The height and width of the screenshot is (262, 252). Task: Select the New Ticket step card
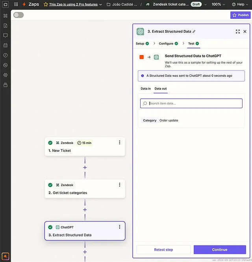point(85,147)
